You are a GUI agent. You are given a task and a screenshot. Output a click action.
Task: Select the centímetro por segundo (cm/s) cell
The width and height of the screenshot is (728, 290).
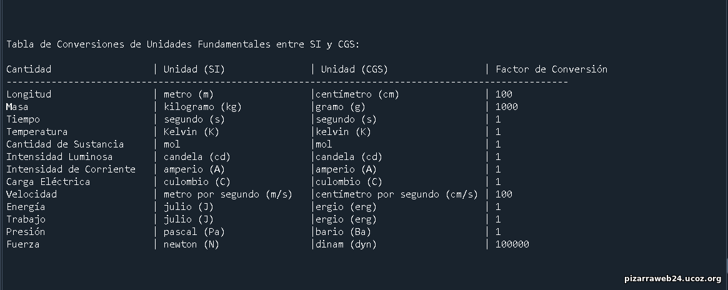point(397,194)
